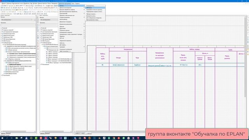Select Шкаф управления. Чертеж общего вида page
The height and width of the screenshot is (140, 249).
(x=19, y=66)
